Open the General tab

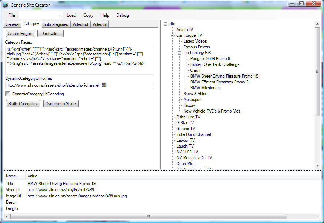(x=12, y=24)
